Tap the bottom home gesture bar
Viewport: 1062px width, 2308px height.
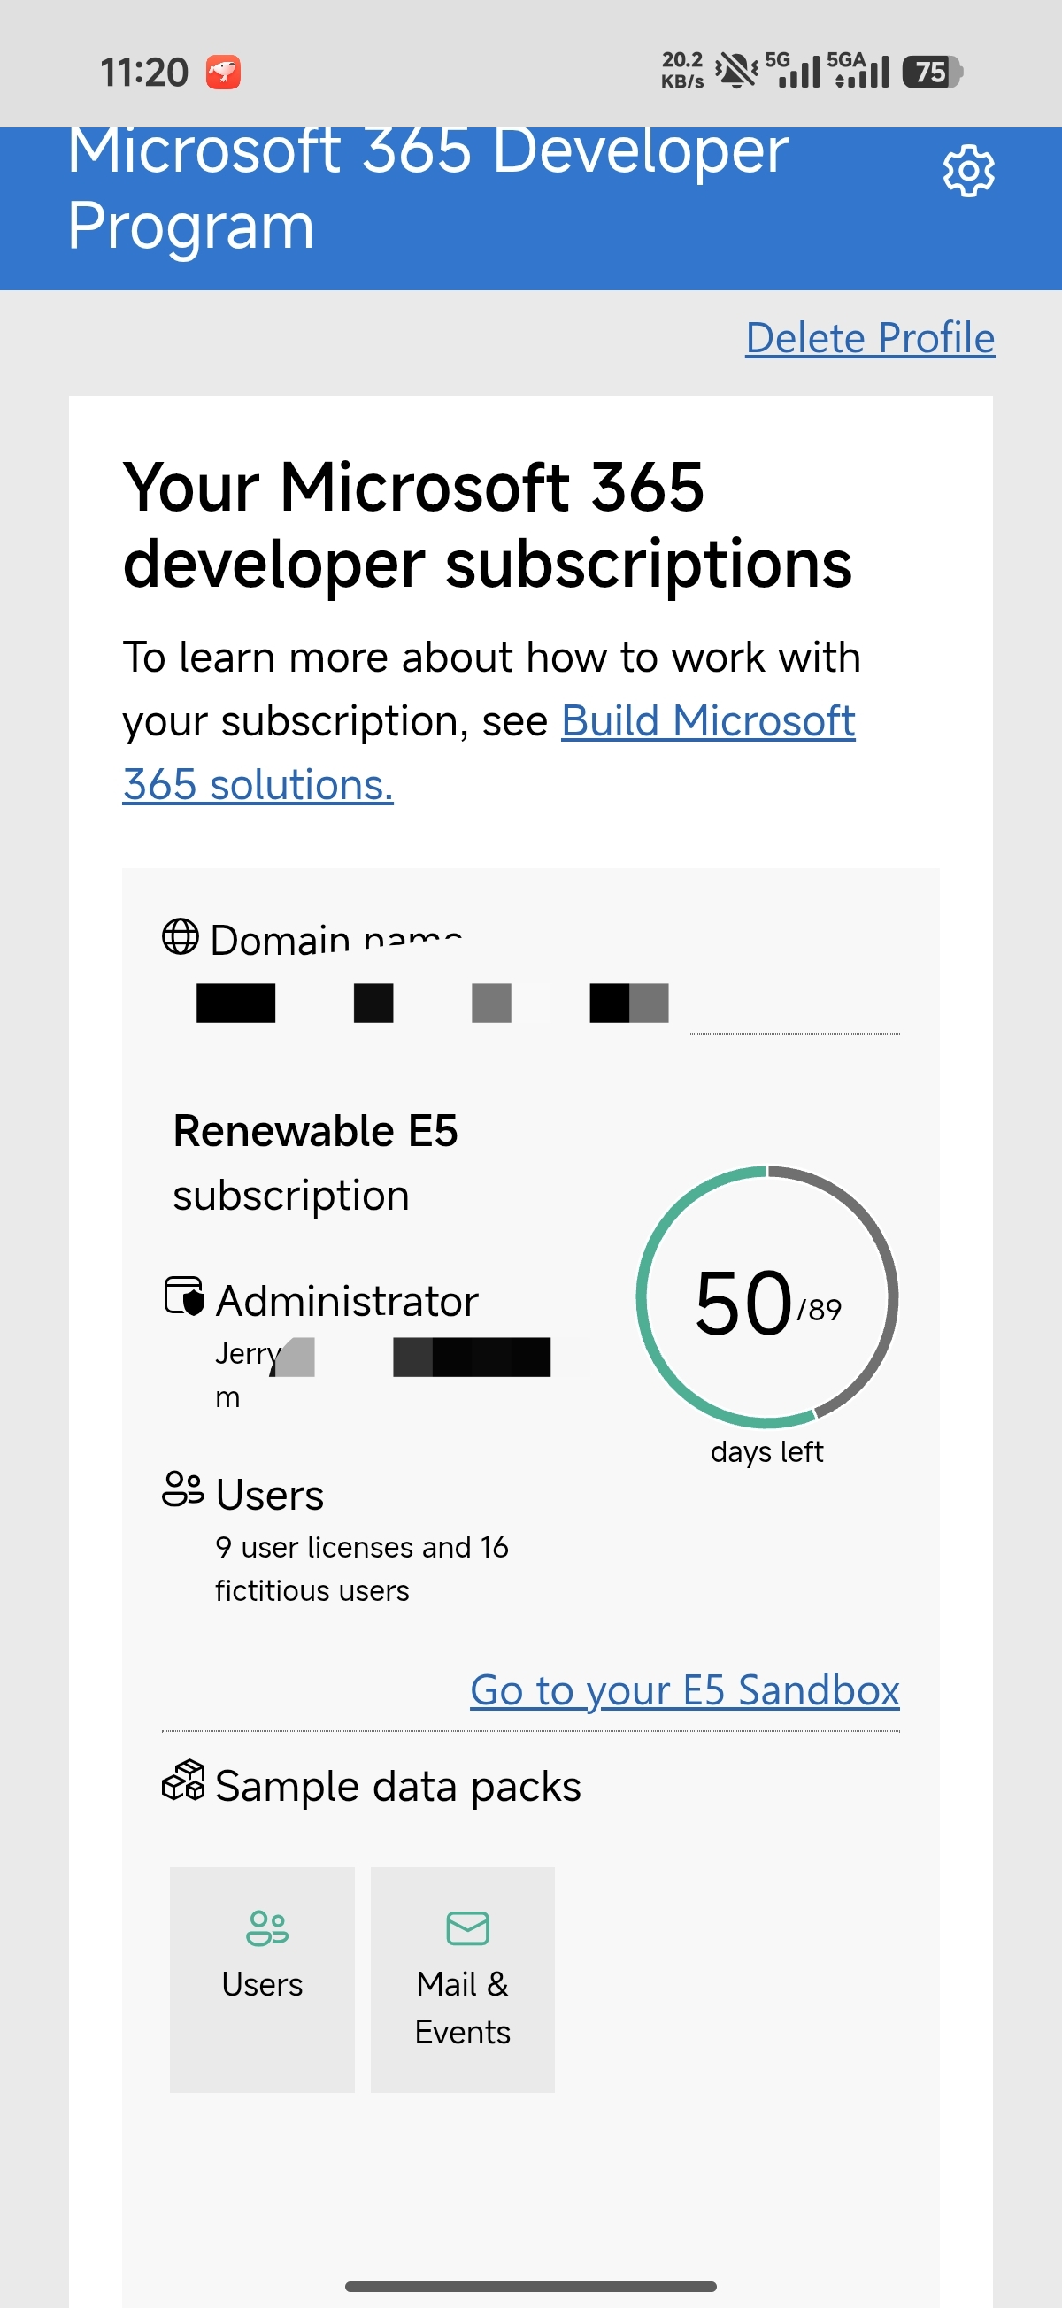coord(530,2287)
